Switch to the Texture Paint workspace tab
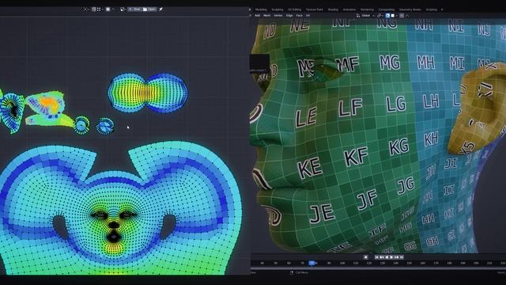Image resolution: width=506 pixels, height=285 pixels. coord(315,9)
